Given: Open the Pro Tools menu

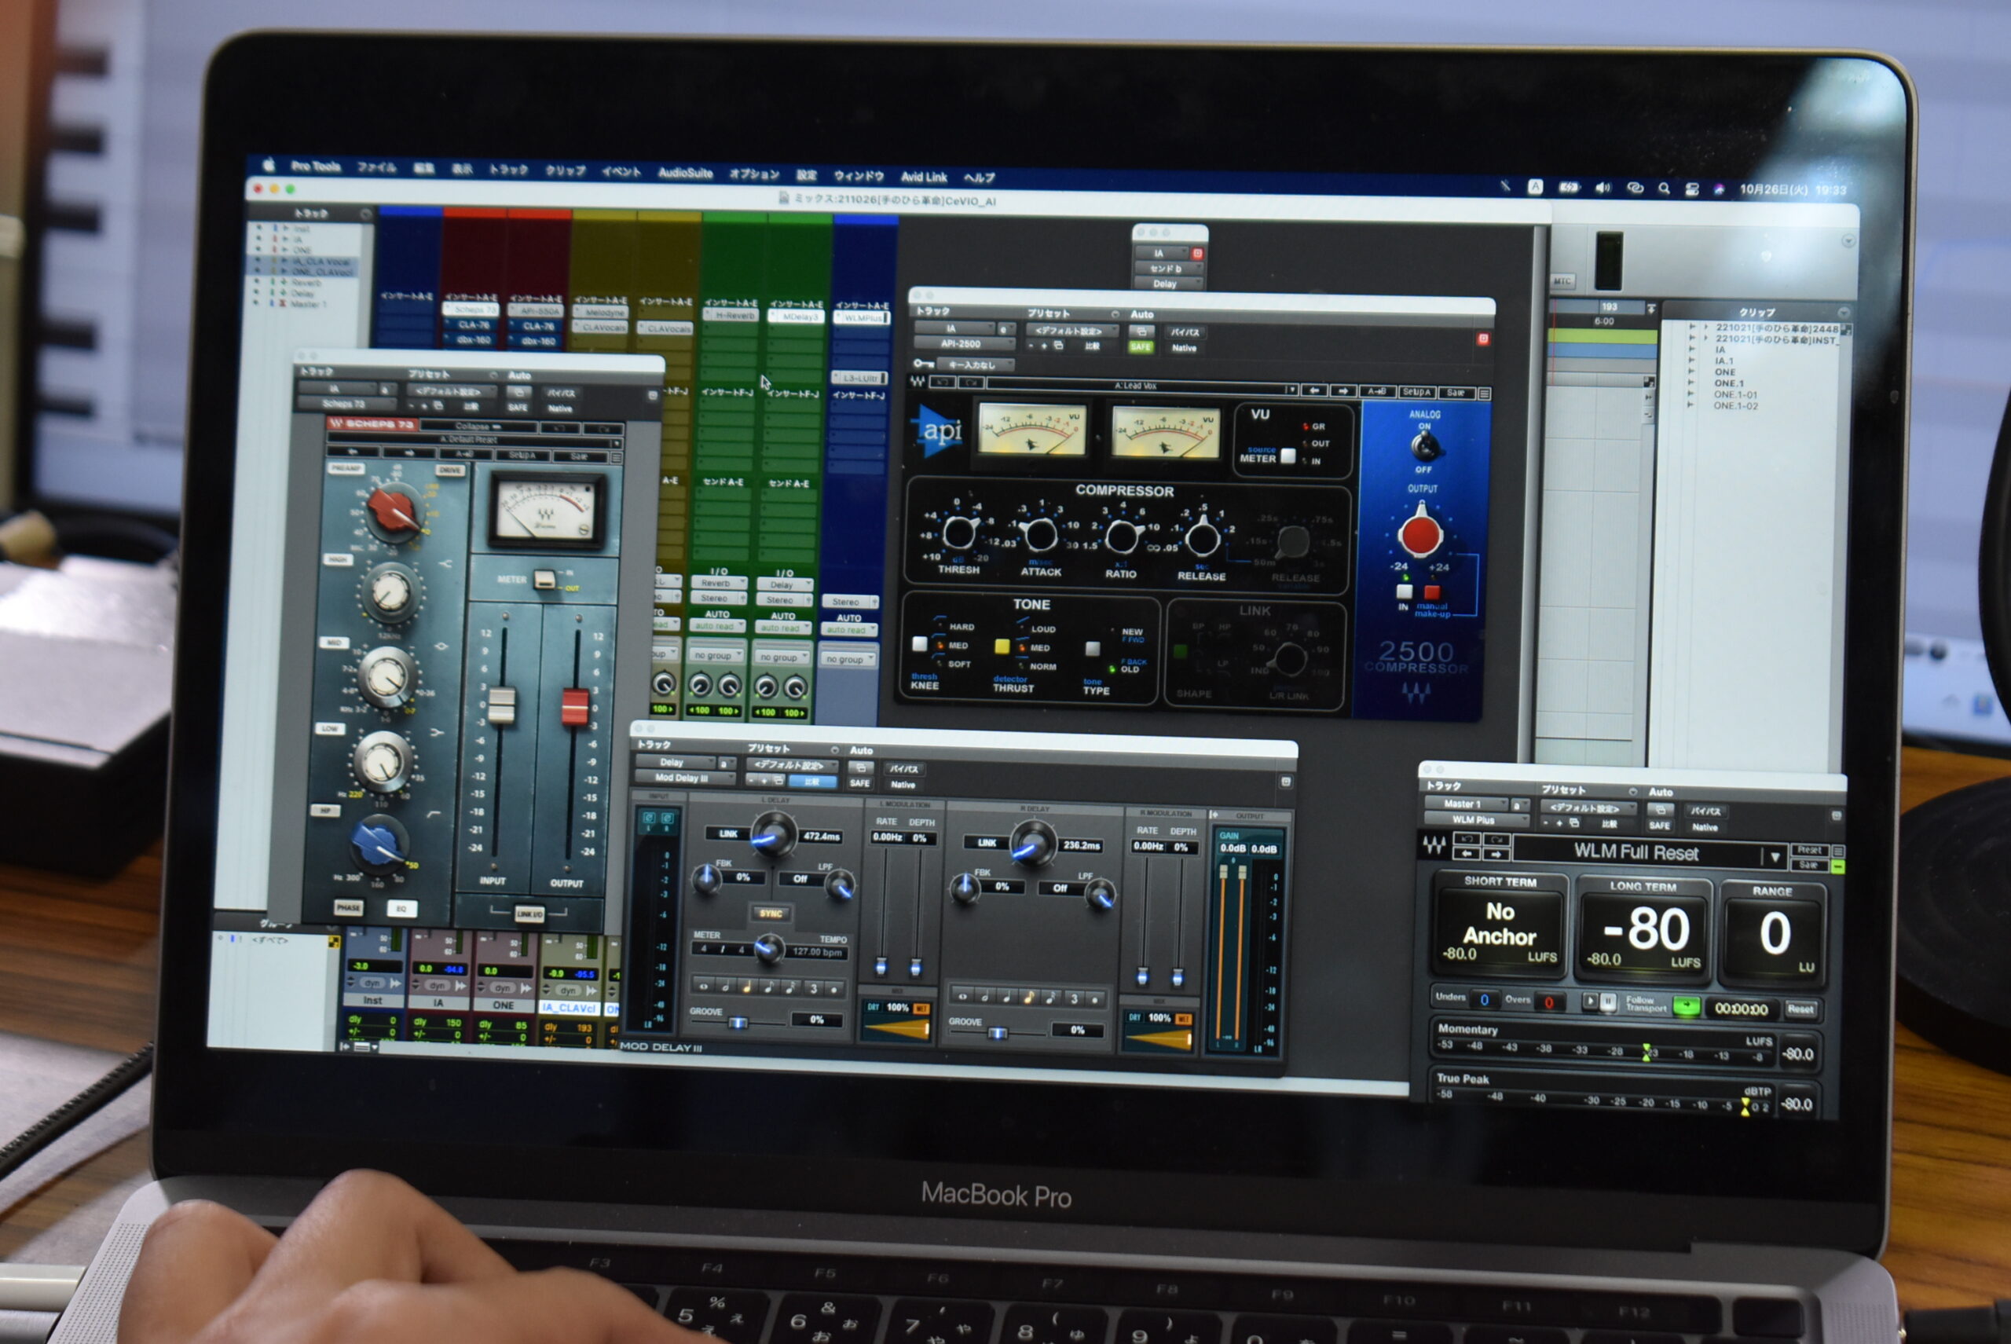Looking at the screenshot, I should click(x=316, y=167).
